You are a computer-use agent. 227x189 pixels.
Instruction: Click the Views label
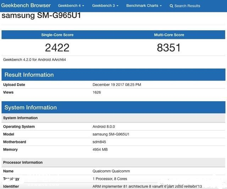(8, 92)
